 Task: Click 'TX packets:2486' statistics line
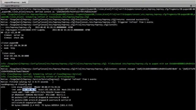(x=41, y=100)
